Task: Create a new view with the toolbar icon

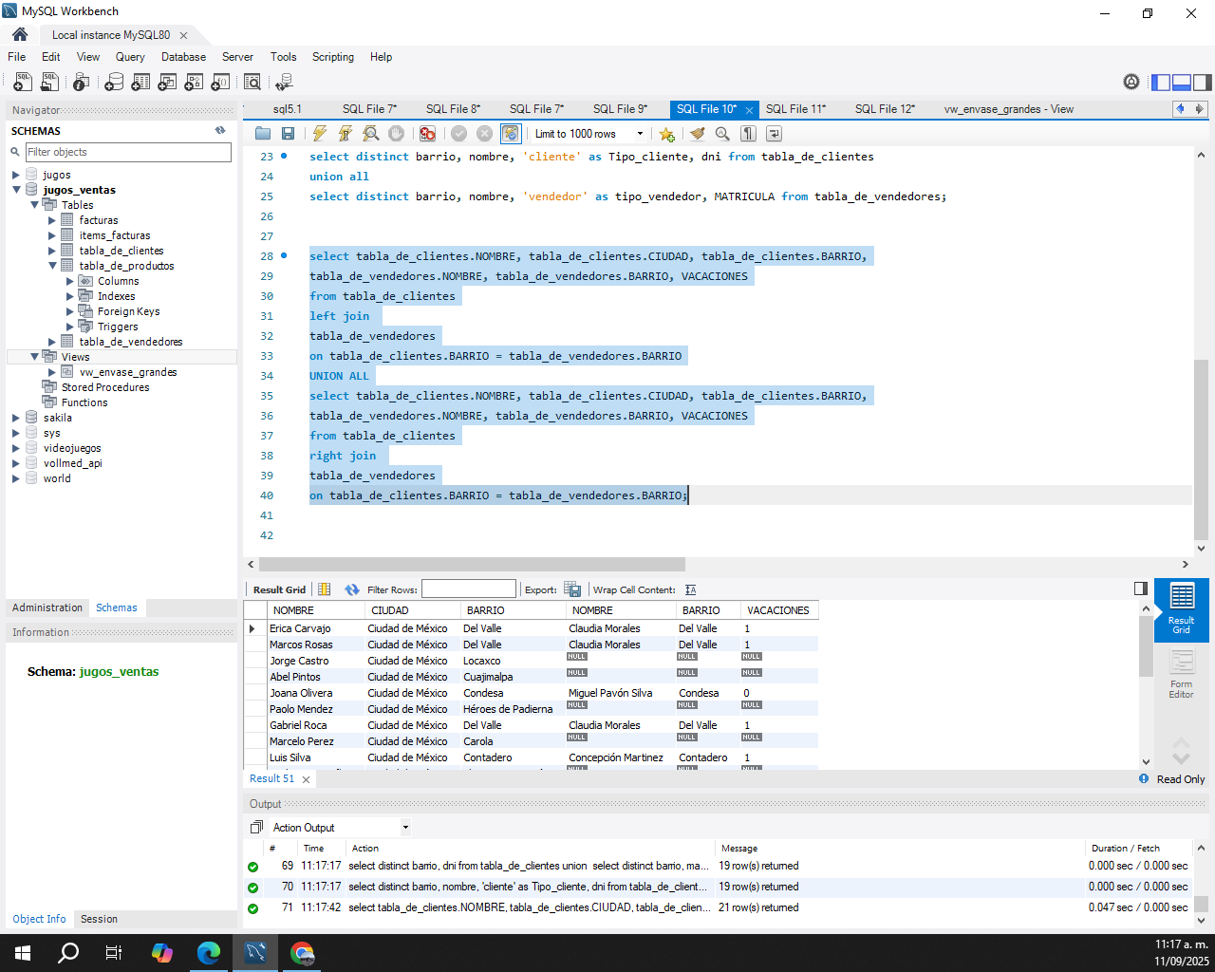Action: pyautogui.click(x=167, y=83)
